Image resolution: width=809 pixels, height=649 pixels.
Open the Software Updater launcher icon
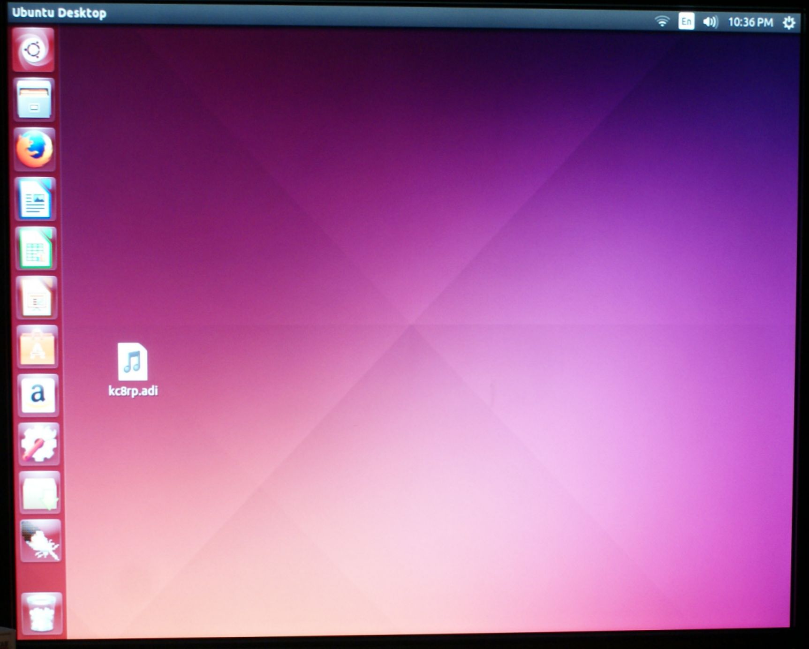tap(40, 493)
